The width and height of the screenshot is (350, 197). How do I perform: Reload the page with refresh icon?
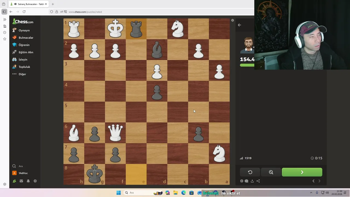tap(24, 12)
